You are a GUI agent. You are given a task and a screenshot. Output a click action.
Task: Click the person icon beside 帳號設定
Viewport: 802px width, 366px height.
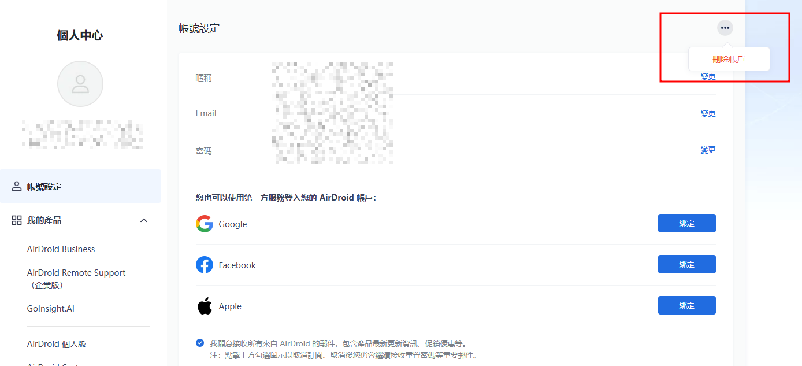click(x=17, y=187)
